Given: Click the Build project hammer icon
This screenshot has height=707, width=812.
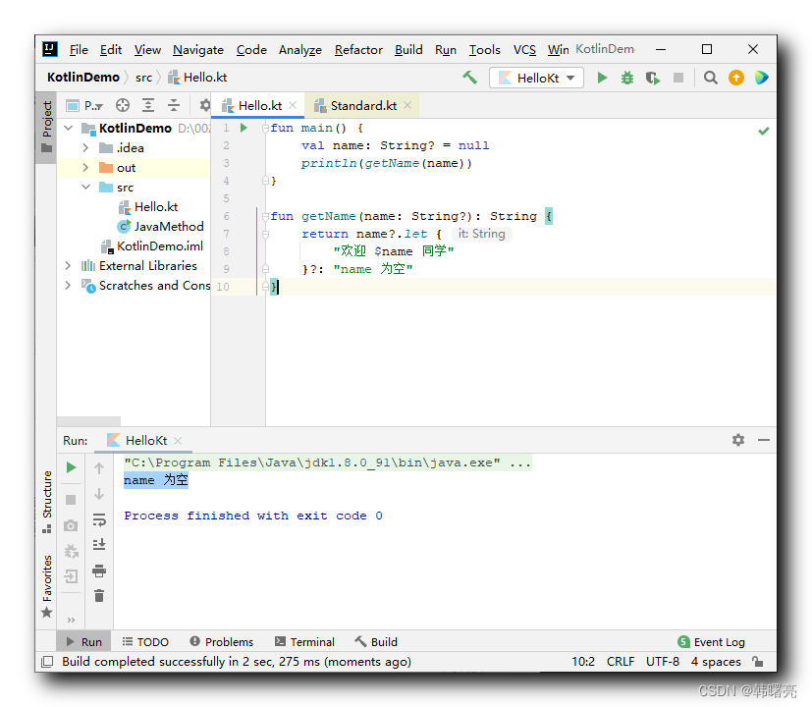Looking at the screenshot, I should click(x=469, y=78).
